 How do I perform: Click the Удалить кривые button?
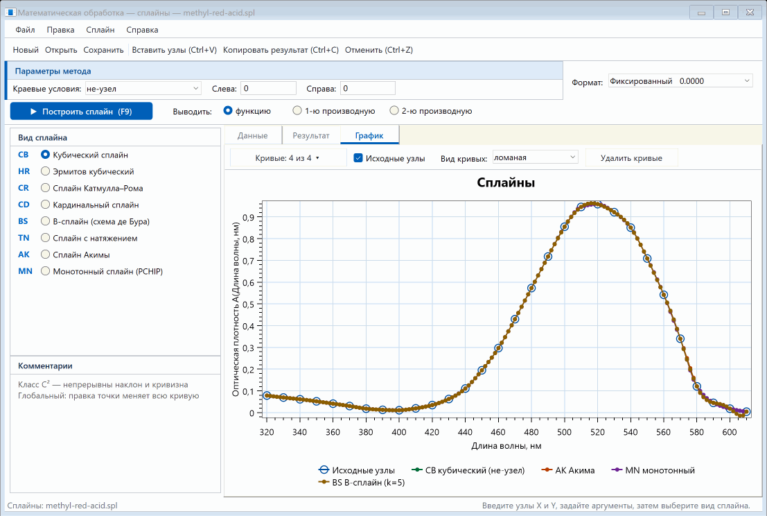pyautogui.click(x=631, y=158)
